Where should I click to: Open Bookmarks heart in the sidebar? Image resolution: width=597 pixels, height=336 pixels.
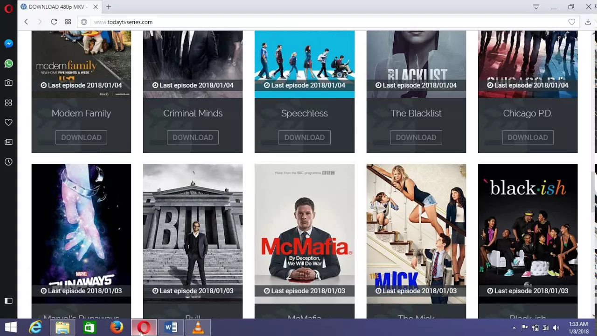click(8, 122)
